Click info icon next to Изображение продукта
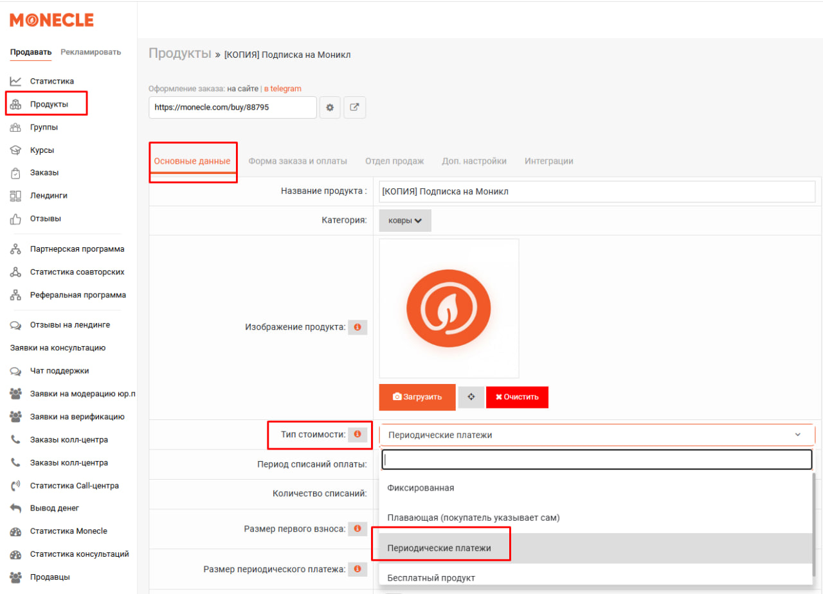The width and height of the screenshot is (823, 594). click(x=357, y=328)
